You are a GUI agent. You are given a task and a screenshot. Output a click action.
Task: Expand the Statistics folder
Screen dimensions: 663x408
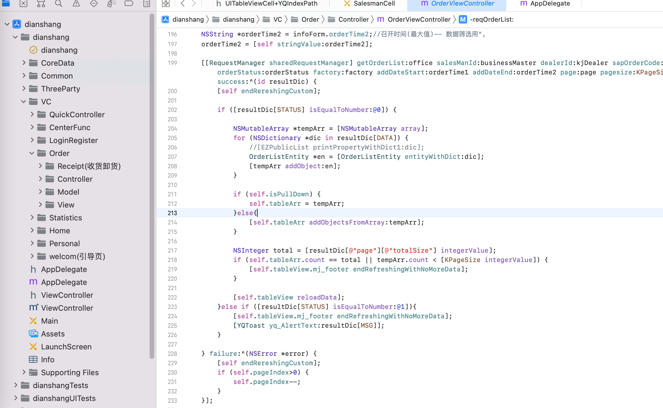pyautogui.click(x=32, y=218)
